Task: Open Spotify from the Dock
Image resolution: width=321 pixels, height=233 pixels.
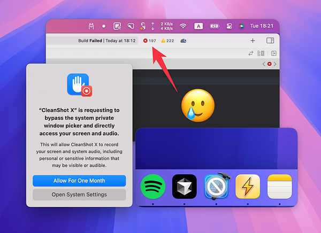Action: (x=153, y=187)
